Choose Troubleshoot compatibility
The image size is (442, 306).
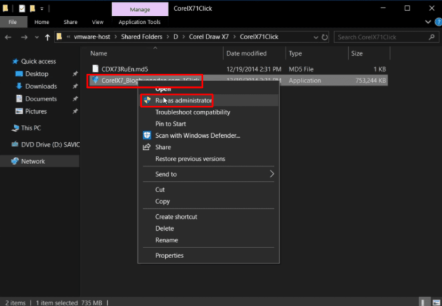(208, 112)
